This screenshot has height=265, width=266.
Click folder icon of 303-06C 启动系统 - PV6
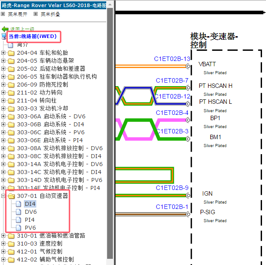coord(11,132)
